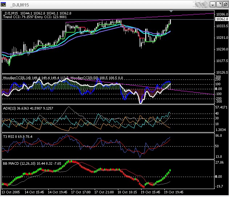
Task: Click the 19 Oct 19:45 time label
Action: [173, 192]
